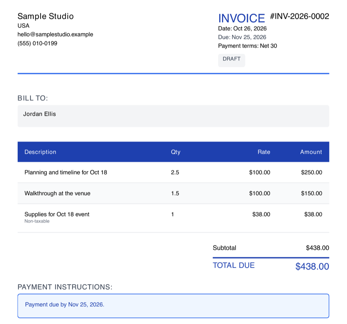
Task: Select the USA address line
Action: tap(24, 26)
